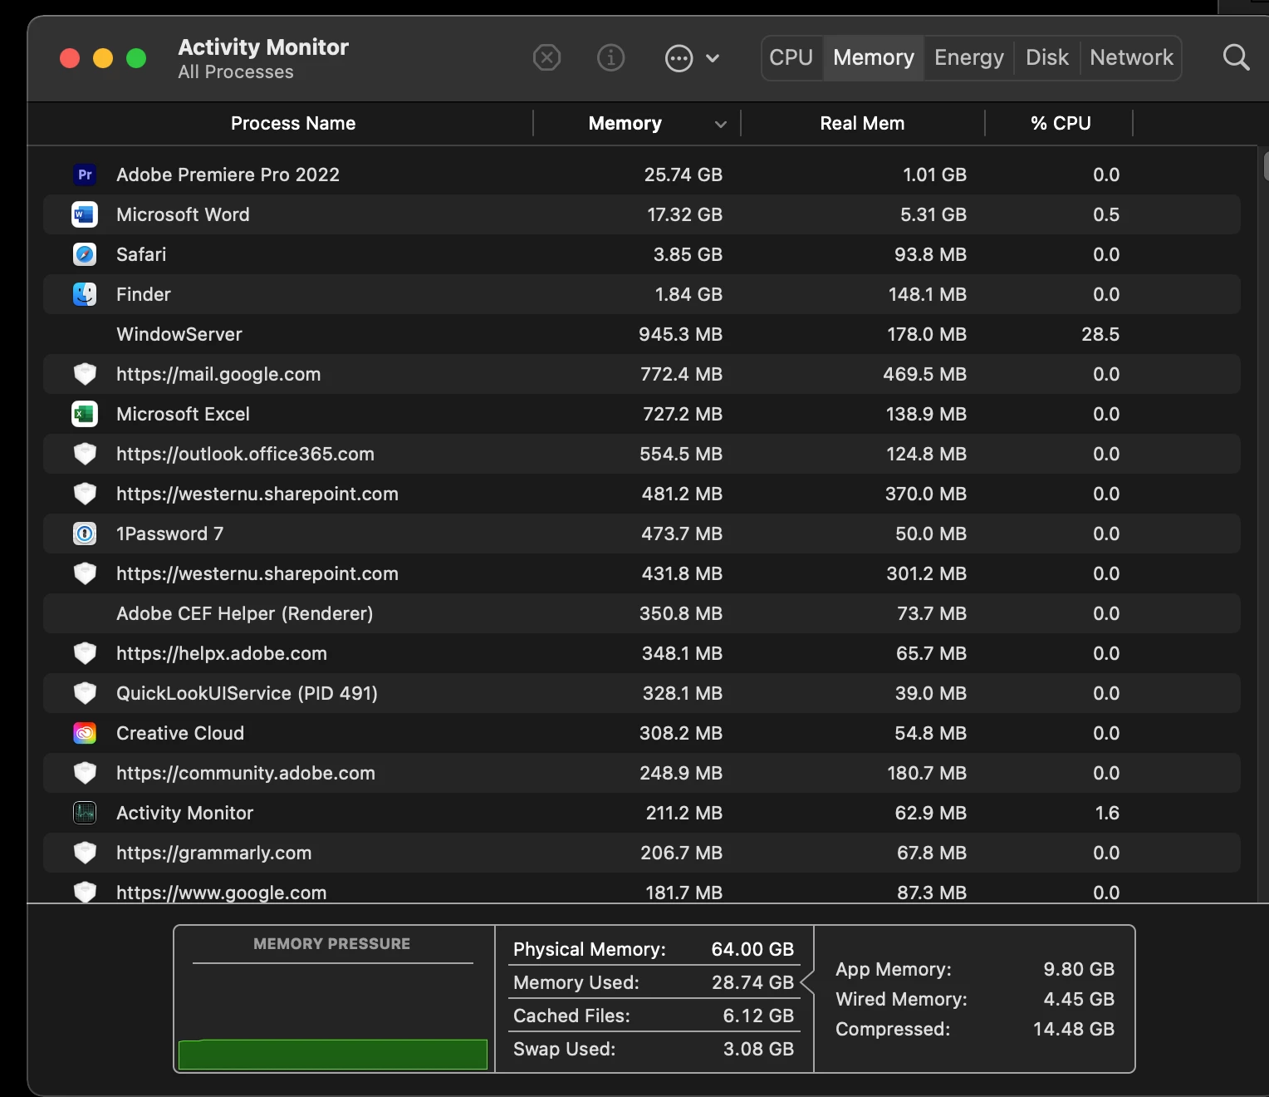The width and height of the screenshot is (1269, 1097).
Task: Sort by % CPU column header
Action: (1061, 123)
